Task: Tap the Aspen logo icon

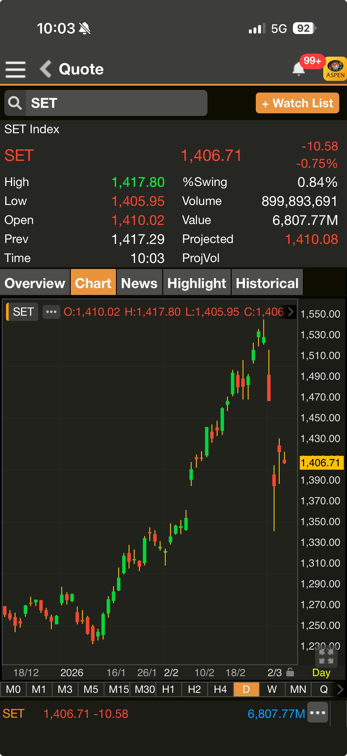Action: click(x=335, y=69)
